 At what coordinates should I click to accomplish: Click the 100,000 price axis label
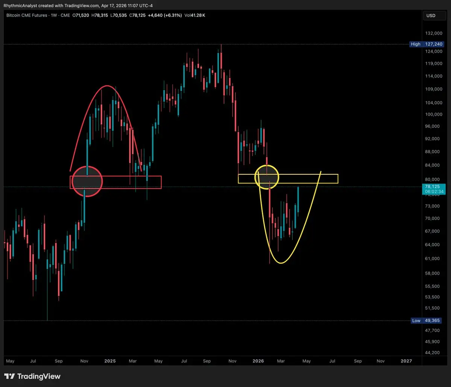[434, 114]
